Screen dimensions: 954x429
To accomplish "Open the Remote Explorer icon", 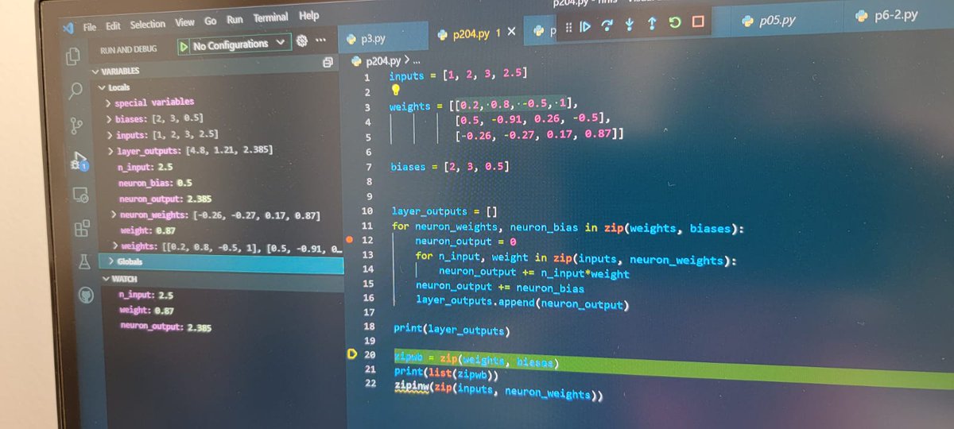I will point(80,195).
